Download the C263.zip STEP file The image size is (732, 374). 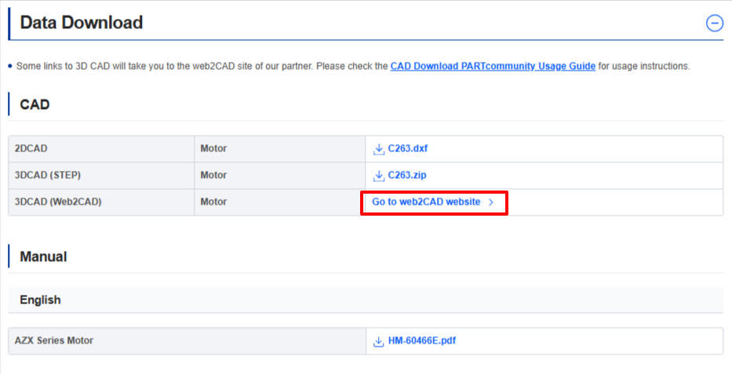pyautogui.click(x=407, y=176)
